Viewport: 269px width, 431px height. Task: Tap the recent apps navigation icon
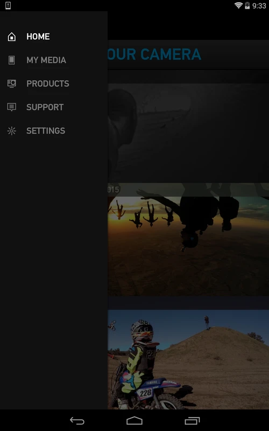(192, 421)
